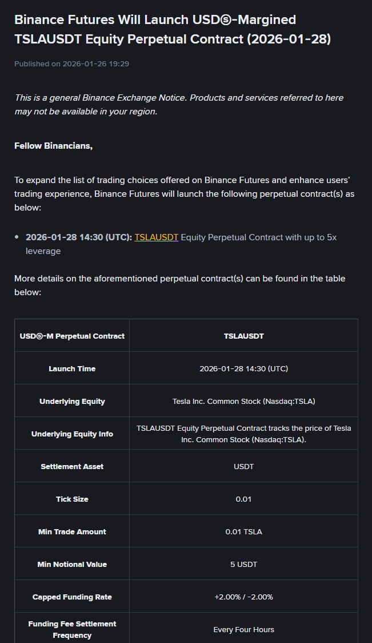This screenshot has height=643, width=372.
Task: Click the Every Four Hours settlement frequency cell
Action: (243, 629)
